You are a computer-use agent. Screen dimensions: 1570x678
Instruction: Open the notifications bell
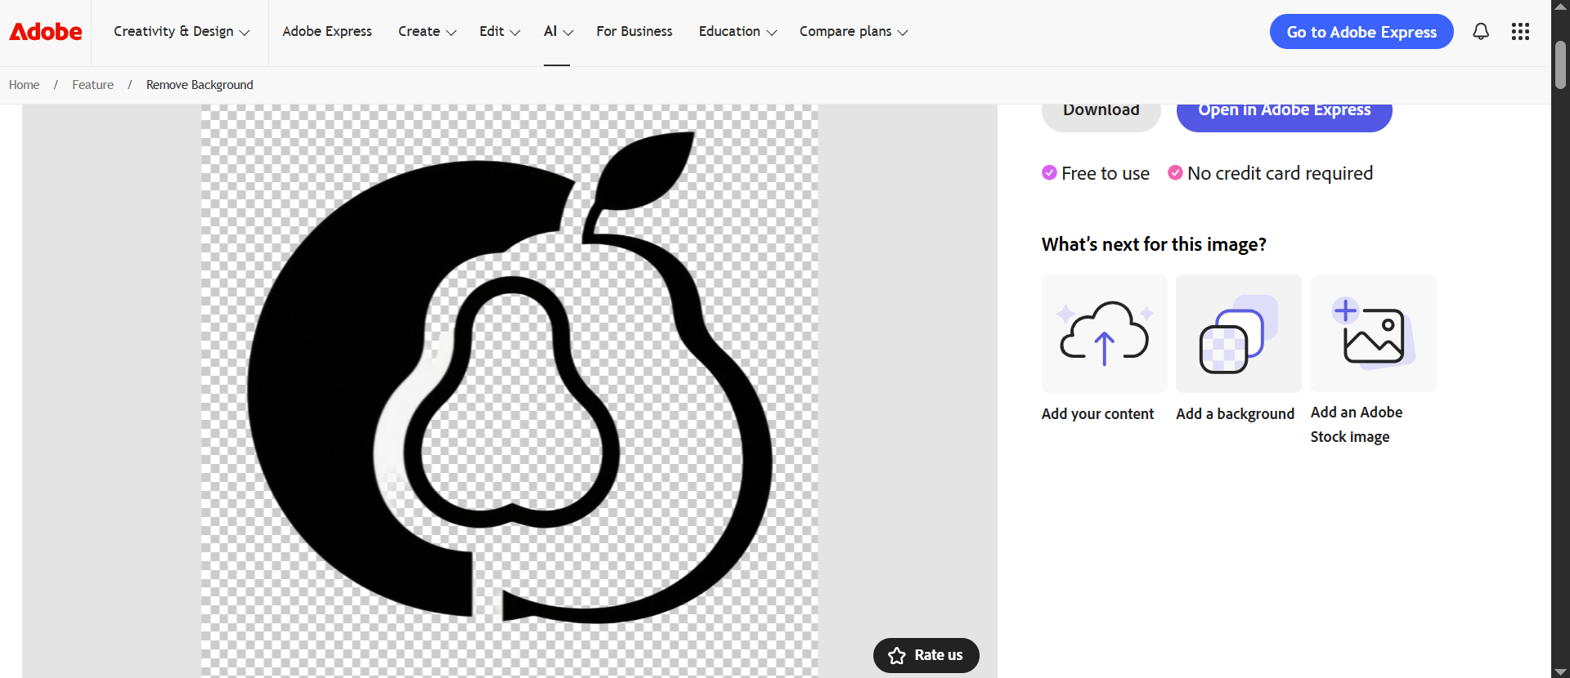pyautogui.click(x=1480, y=32)
